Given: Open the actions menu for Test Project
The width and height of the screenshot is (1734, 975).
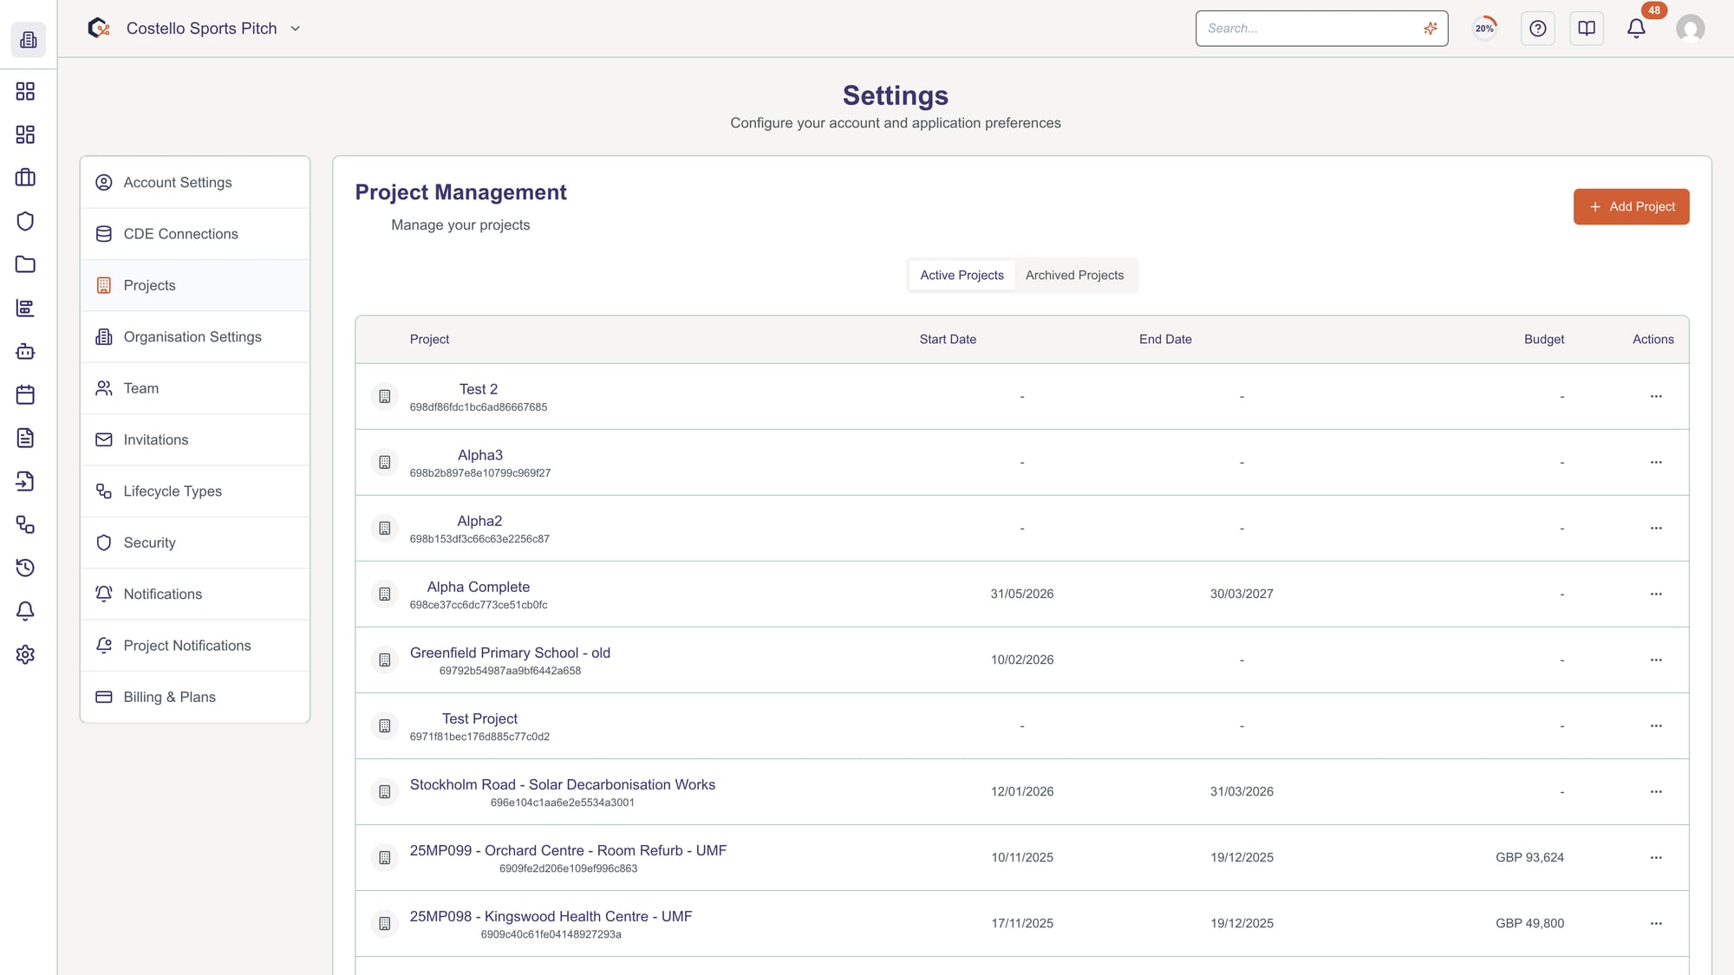Looking at the screenshot, I should pyautogui.click(x=1656, y=725).
